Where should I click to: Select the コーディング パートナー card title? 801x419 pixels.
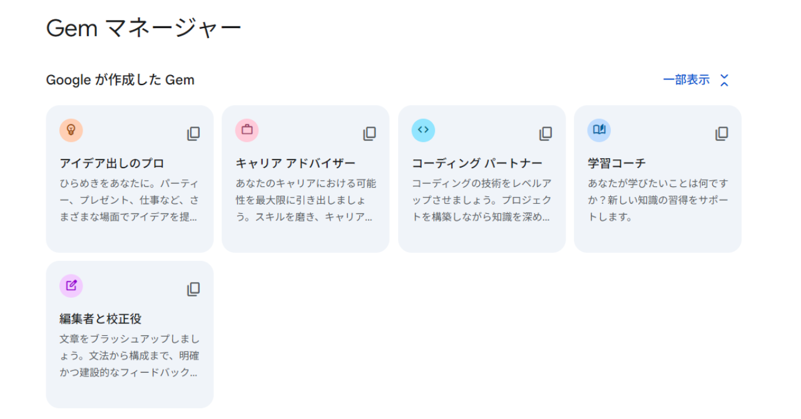click(x=477, y=163)
